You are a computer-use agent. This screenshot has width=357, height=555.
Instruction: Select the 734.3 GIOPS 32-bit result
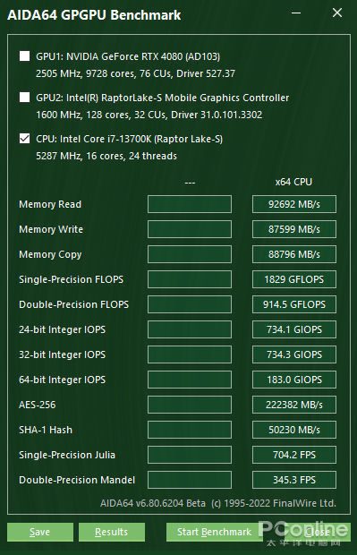coord(294,354)
